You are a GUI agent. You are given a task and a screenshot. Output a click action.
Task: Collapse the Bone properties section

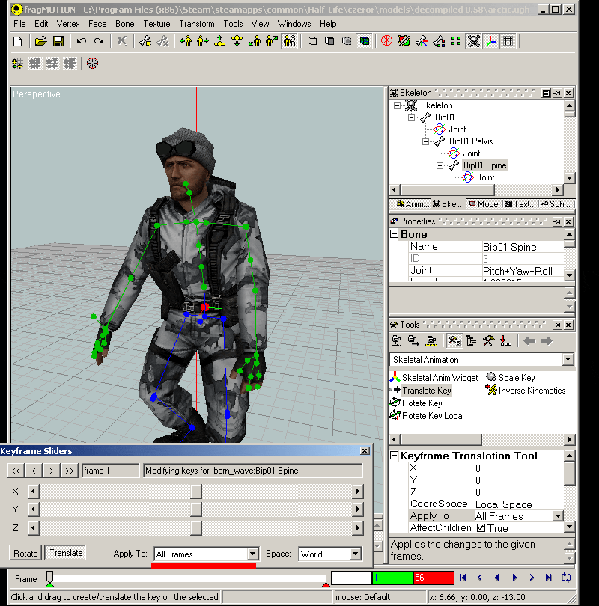point(394,234)
